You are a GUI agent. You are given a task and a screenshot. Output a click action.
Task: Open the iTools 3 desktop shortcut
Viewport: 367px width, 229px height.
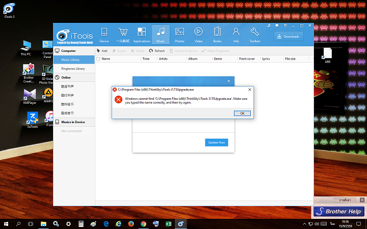9,11
